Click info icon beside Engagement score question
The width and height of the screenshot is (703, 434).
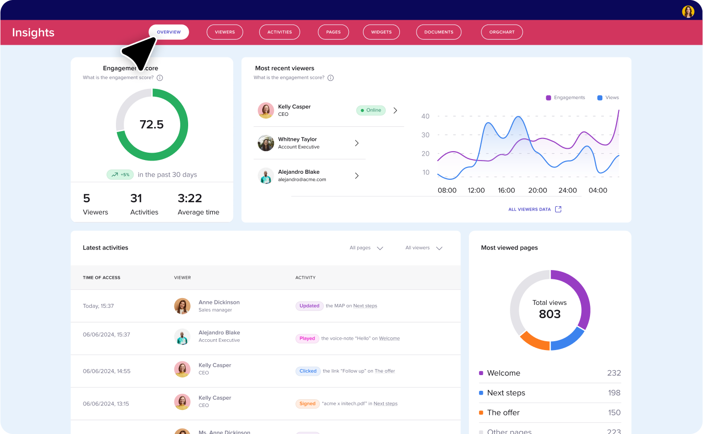160,78
